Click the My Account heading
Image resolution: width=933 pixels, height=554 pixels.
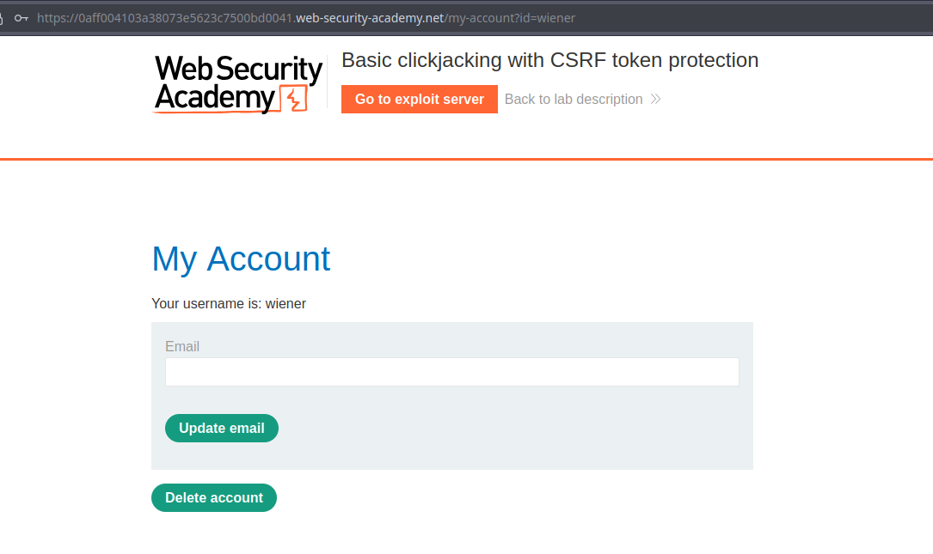click(241, 259)
